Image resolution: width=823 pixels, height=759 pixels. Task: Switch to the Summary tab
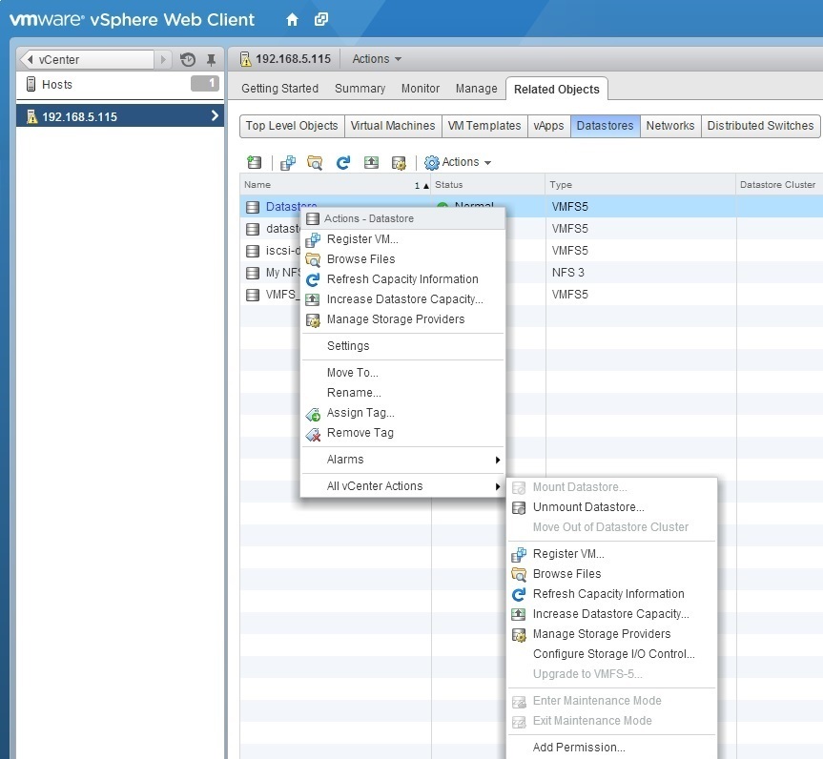click(360, 88)
